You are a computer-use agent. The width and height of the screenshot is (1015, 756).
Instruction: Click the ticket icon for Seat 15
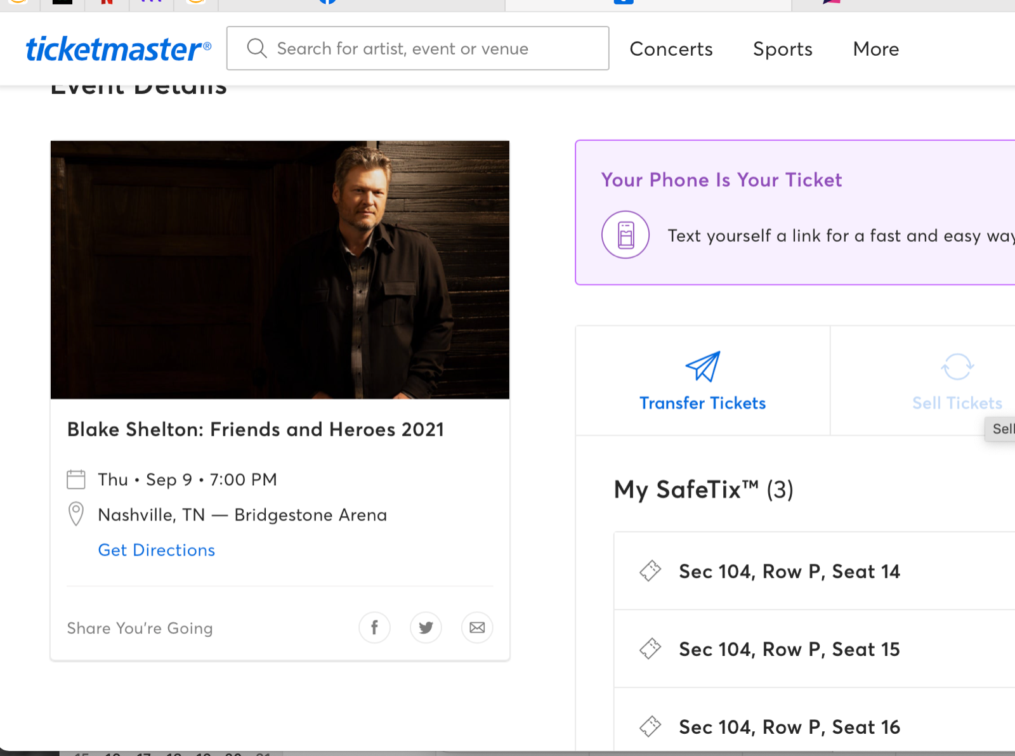(650, 649)
